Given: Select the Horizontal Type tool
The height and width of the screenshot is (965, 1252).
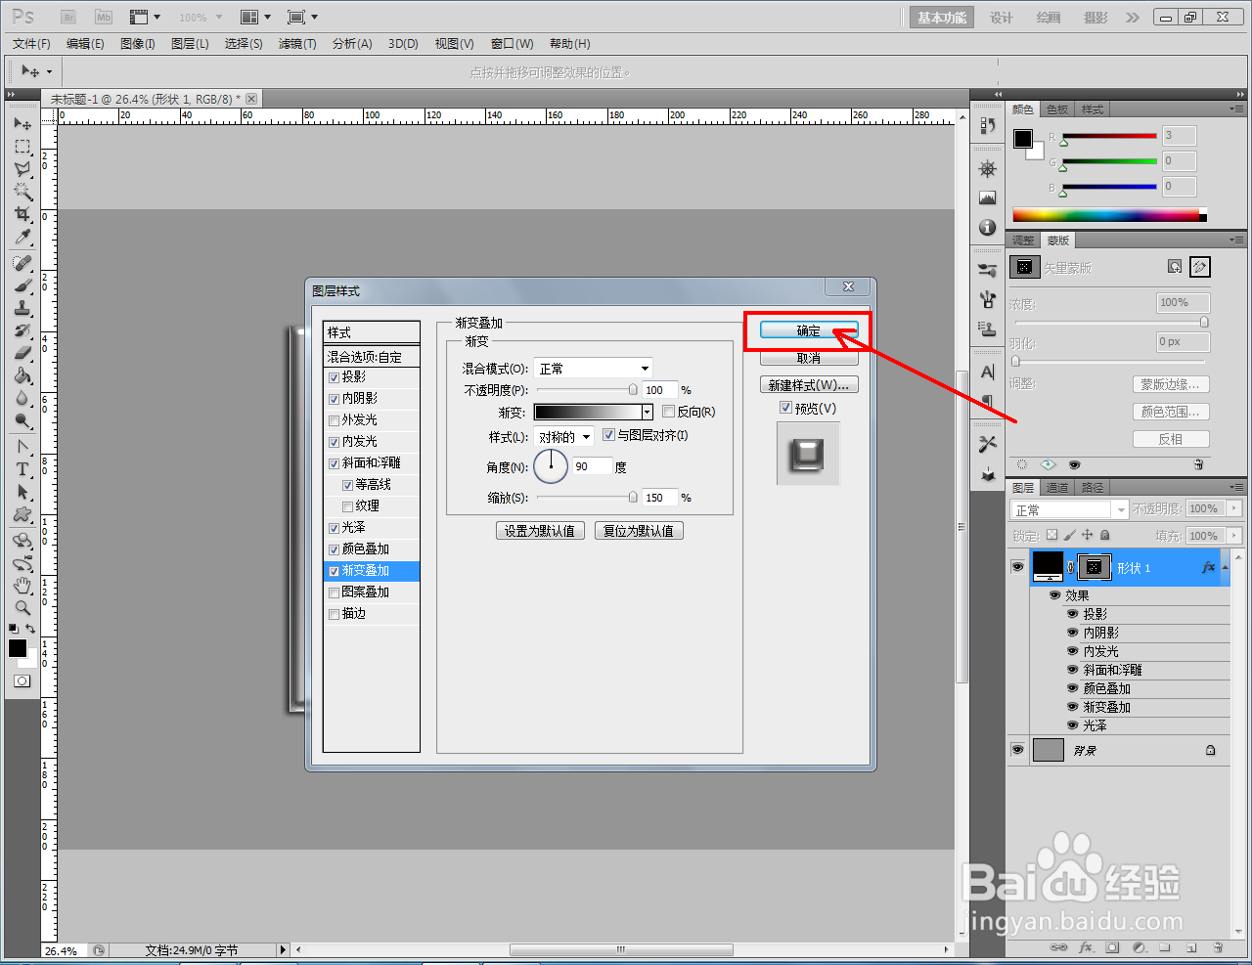Looking at the screenshot, I should pyautogui.click(x=22, y=469).
